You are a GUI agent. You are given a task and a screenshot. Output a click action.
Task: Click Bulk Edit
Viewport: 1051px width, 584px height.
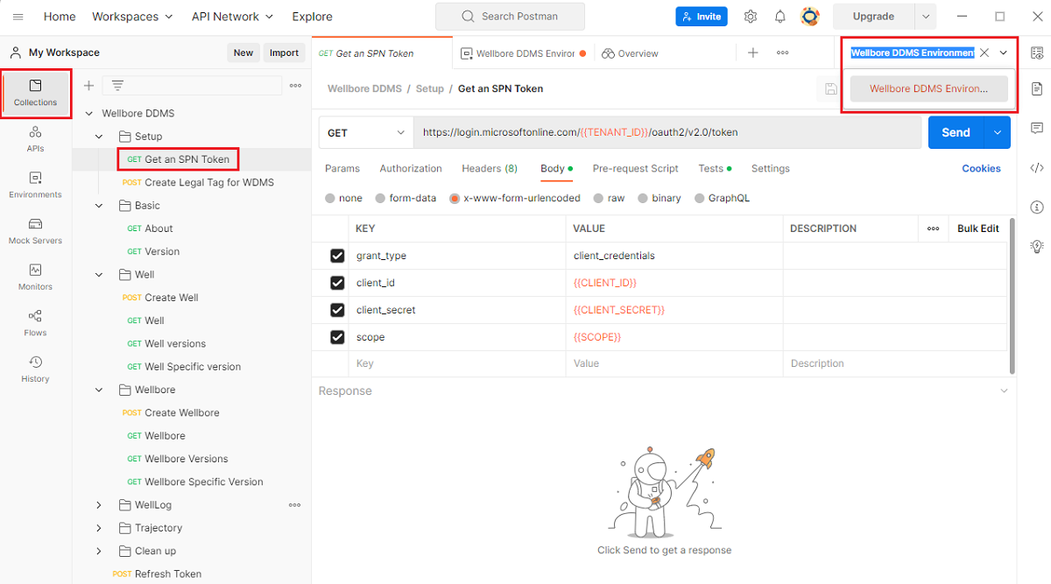click(x=978, y=229)
